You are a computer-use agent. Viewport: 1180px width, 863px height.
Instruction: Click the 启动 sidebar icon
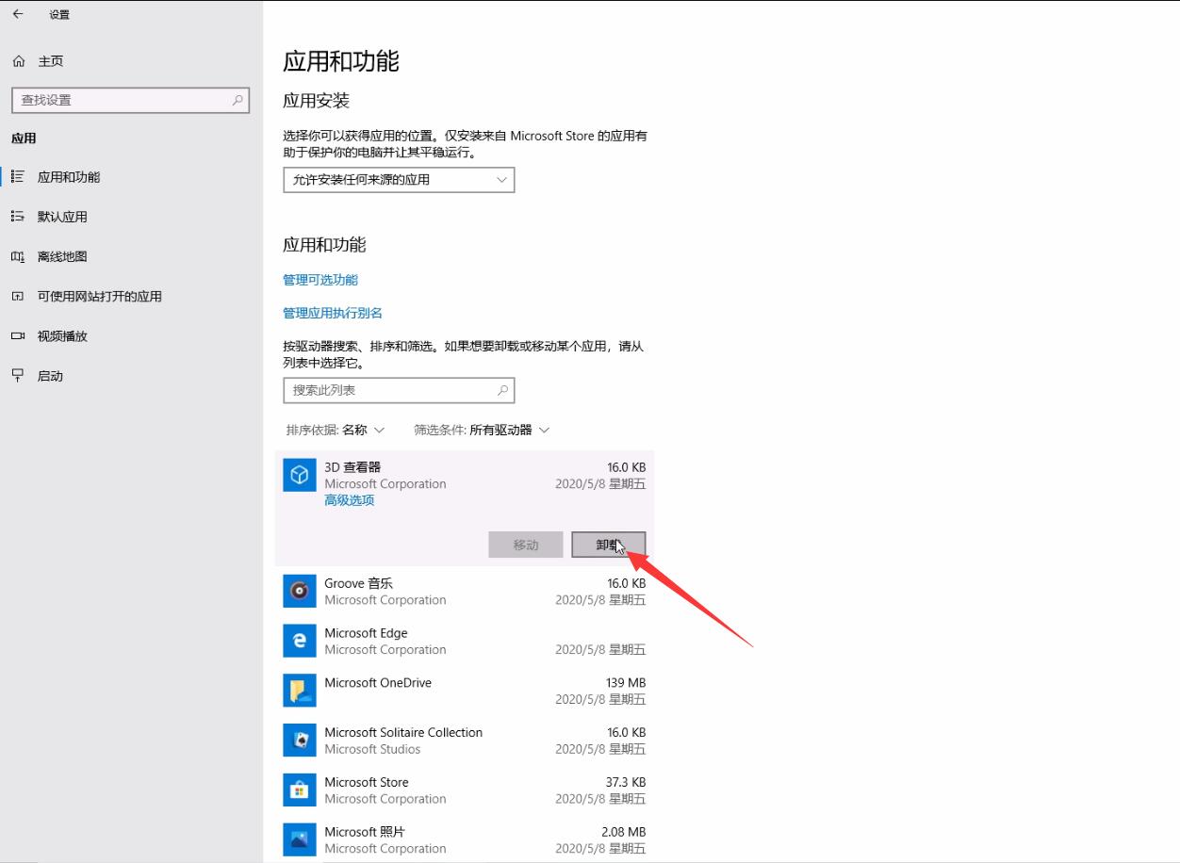(18, 375)
